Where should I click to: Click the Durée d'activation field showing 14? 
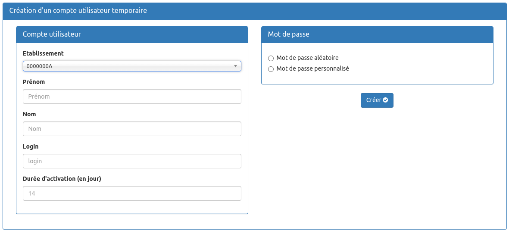coord(132,193)
